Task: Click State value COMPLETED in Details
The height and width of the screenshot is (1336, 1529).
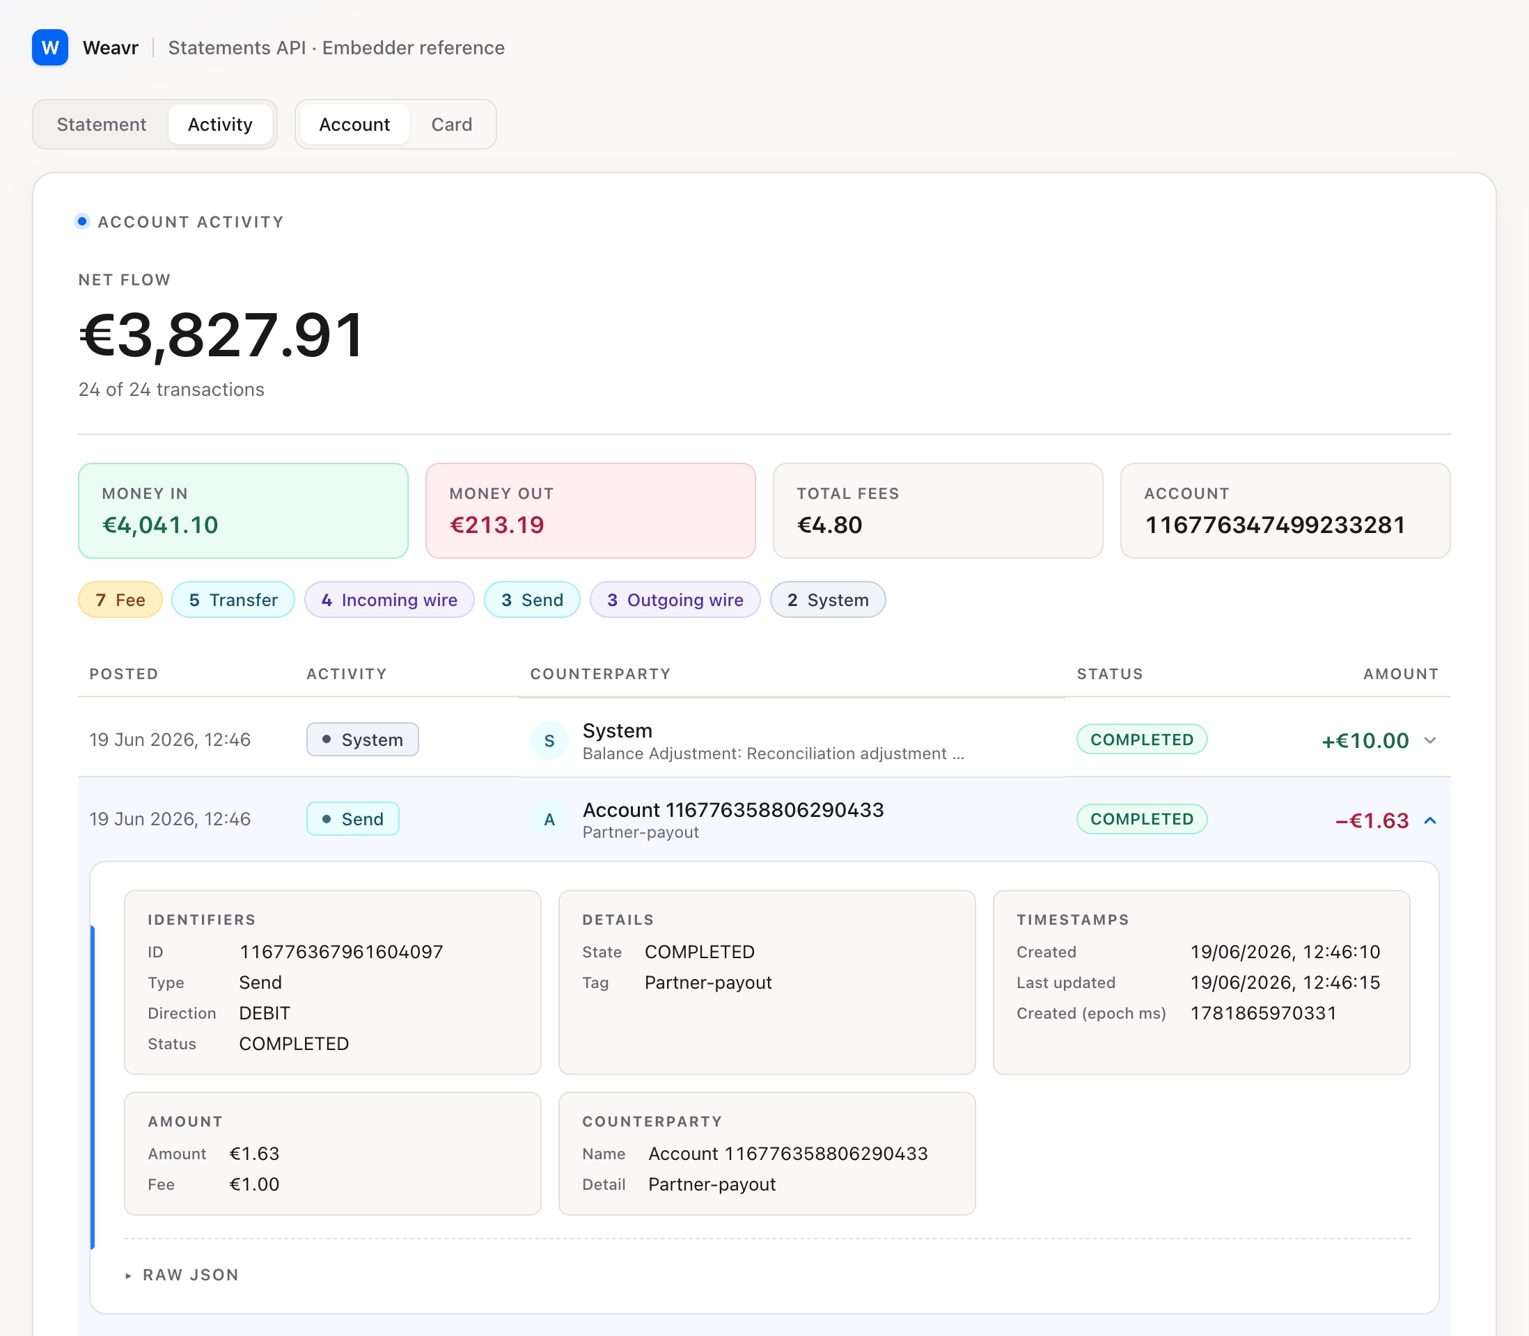Action: 700,952
